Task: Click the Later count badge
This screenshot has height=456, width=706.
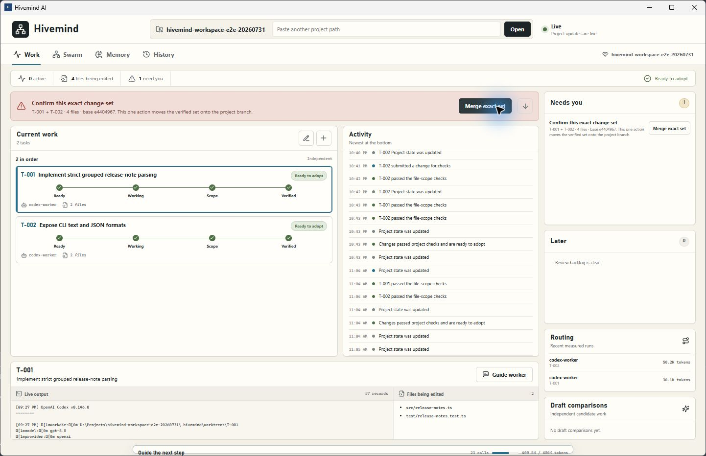Action: [684, 241]
